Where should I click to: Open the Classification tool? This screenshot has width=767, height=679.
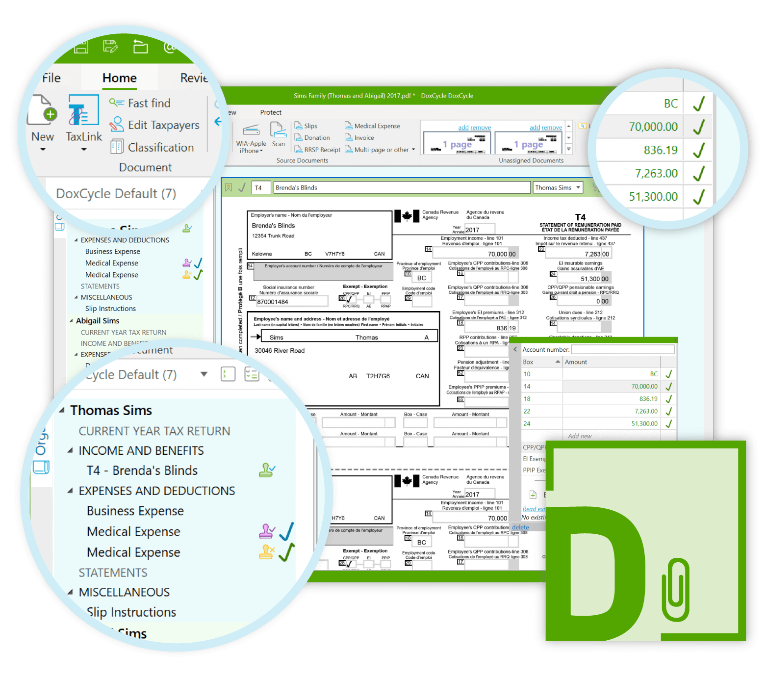(152, 147)
